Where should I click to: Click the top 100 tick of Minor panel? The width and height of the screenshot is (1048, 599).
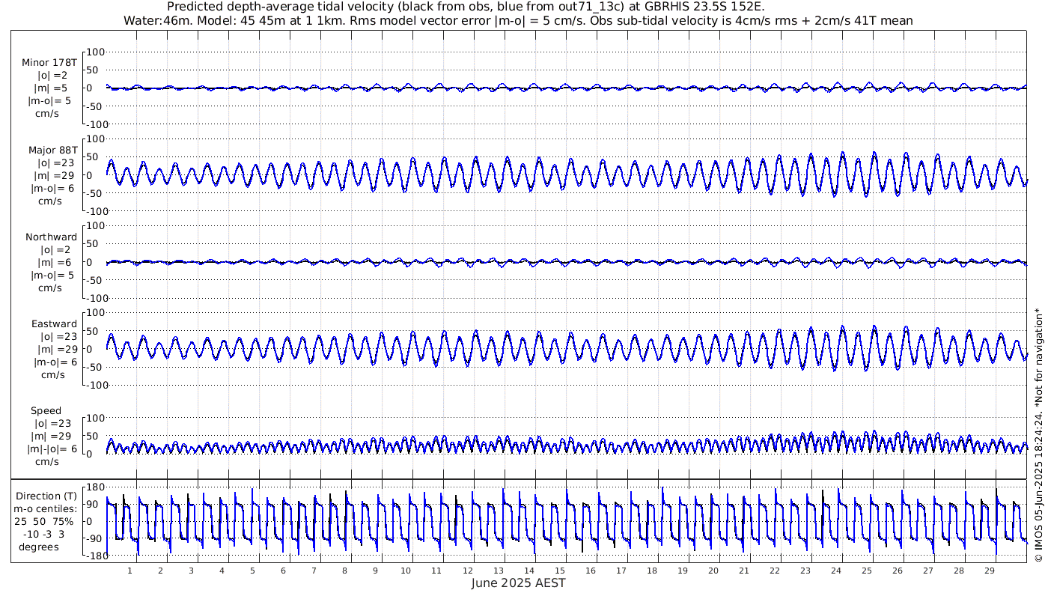coord(97,52)
